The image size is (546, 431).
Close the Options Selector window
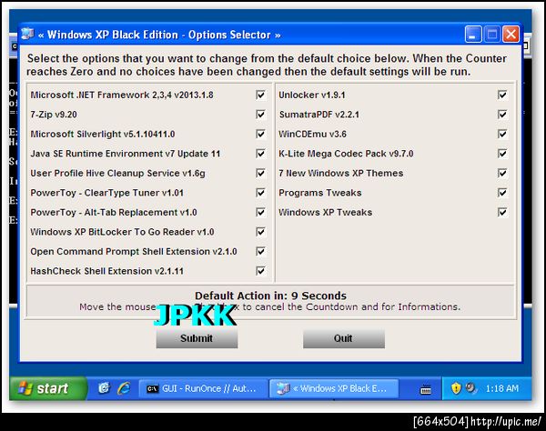click(x=511, y=35)
